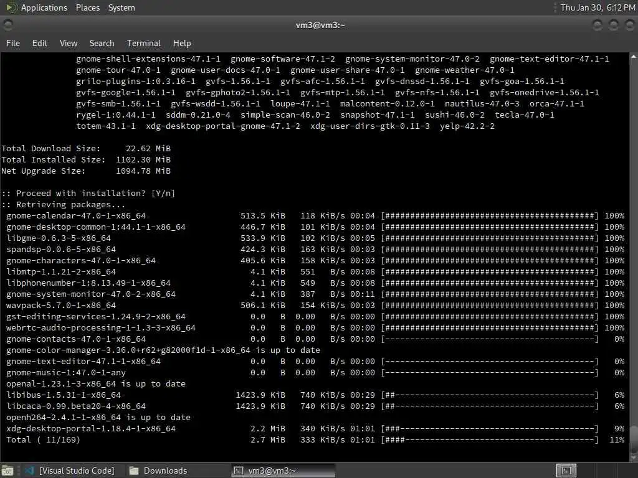Click the xdg-desktop-portal-1.18.4-1-x86_64 row
Screen dimensions: 638x478
[x=315, y=428]
